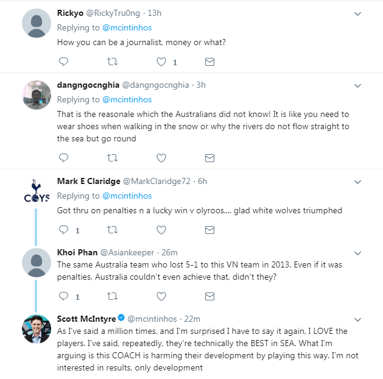
Task: Open more options for Rickyo's tweet
Action: 357,13
